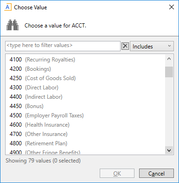Focus the filter values text field
This screenshot has height=183, width=179.
[63, 46]
